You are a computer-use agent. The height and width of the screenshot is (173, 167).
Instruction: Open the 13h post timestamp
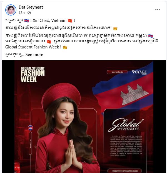pos(21,13)
